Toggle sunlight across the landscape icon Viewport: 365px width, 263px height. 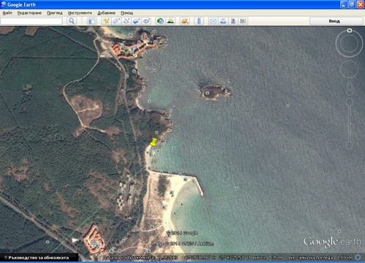[171, 21]
